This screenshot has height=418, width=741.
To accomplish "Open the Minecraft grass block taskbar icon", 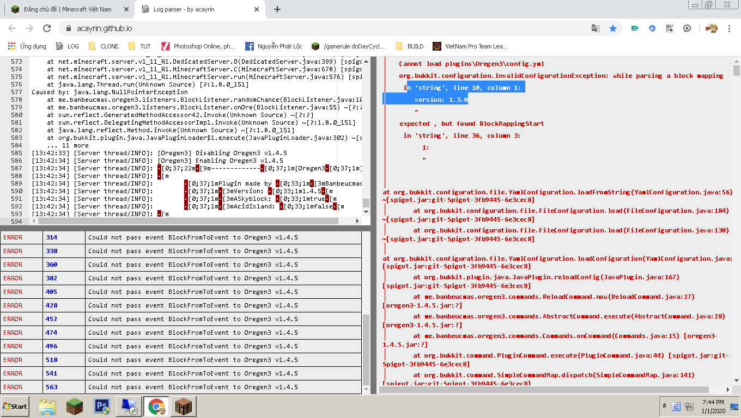I will (x=75, y=406).
